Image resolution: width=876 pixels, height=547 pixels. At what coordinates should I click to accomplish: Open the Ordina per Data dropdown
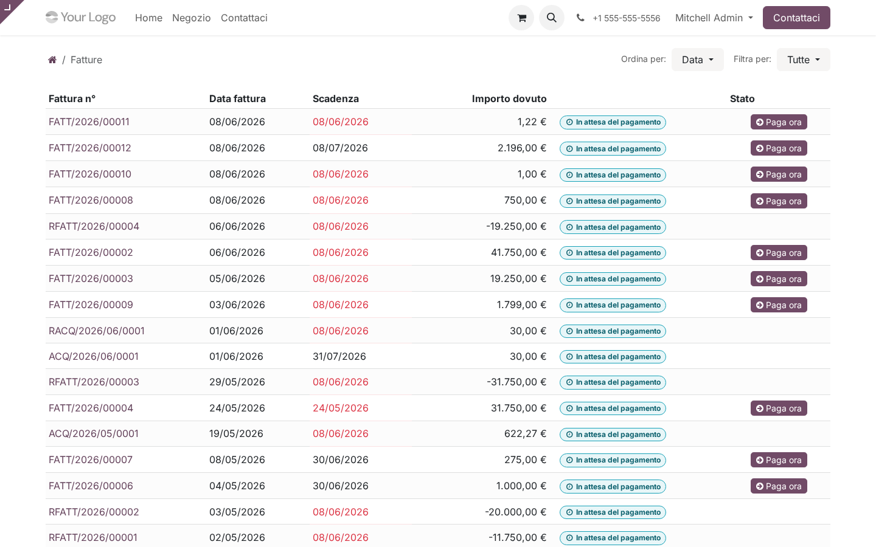point(698,60)
